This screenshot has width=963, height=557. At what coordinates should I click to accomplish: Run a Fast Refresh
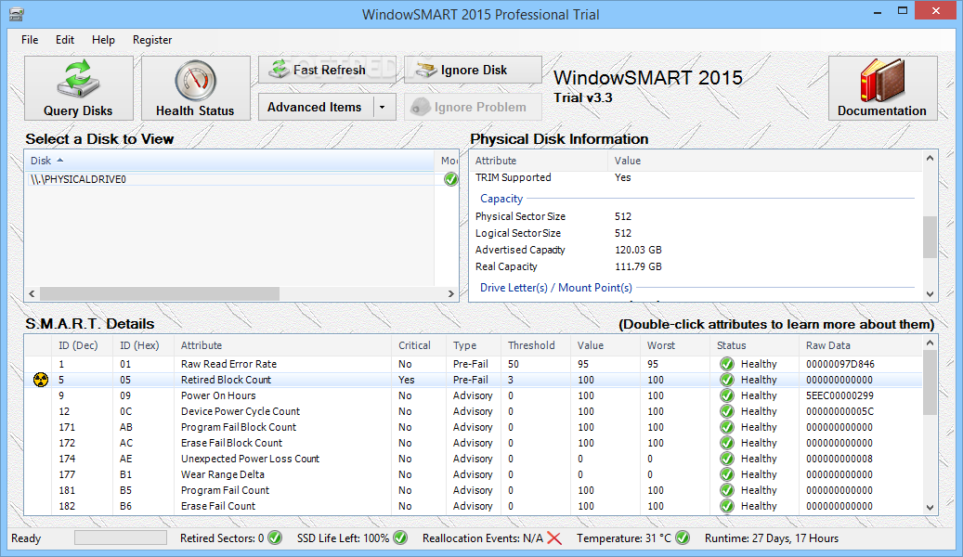pos(327,70)
